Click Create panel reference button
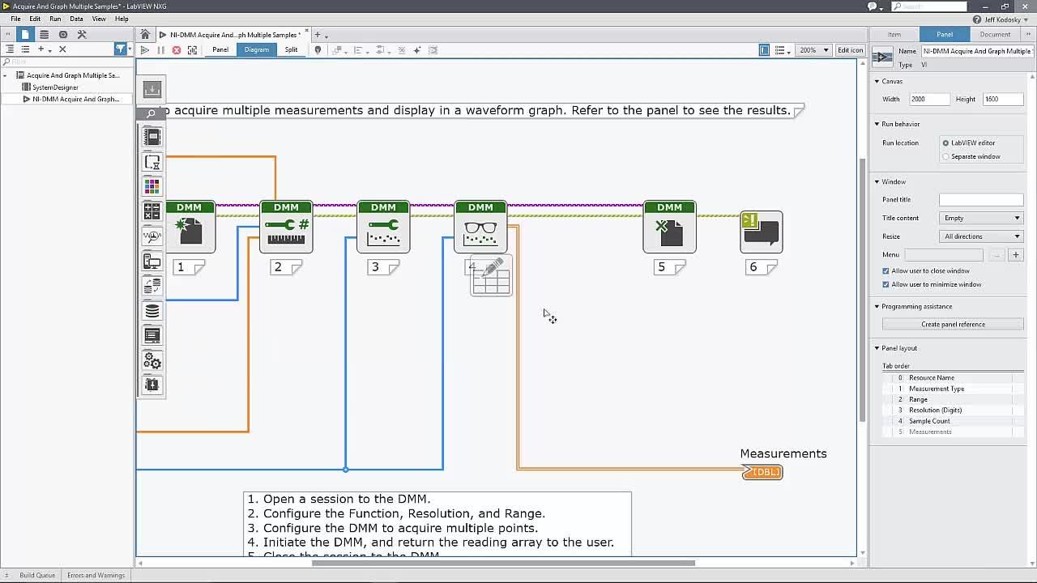The height and width of the screenshot is (583, 1037). pyautogui.click(x=953, y=325)
